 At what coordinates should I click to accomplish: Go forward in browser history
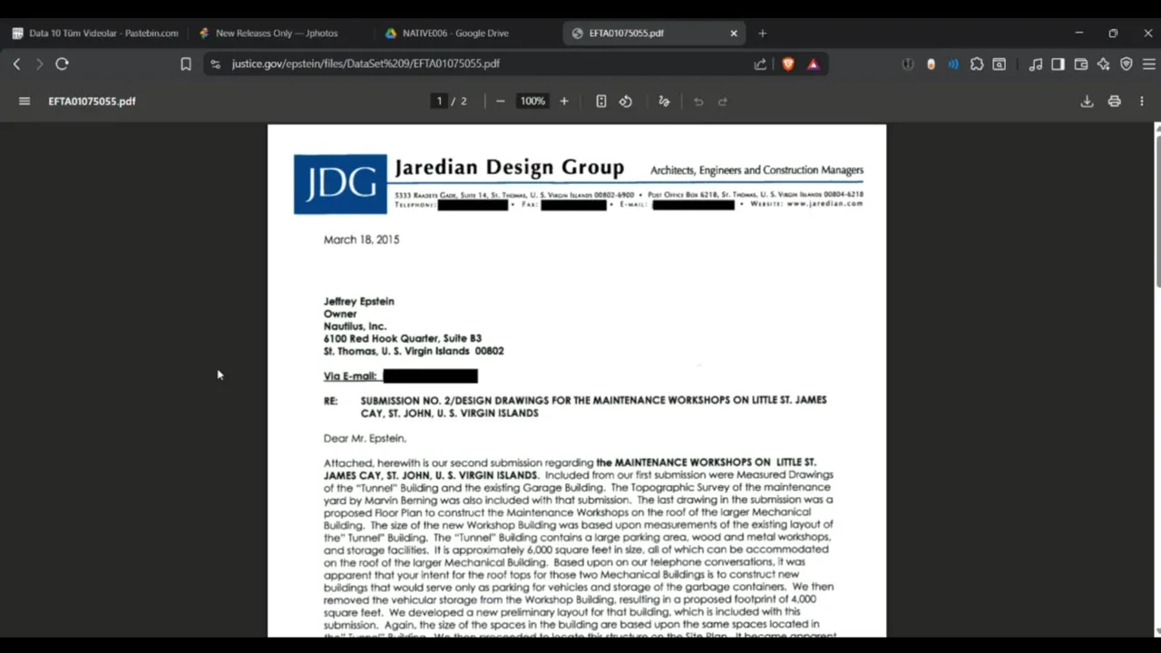39,63
